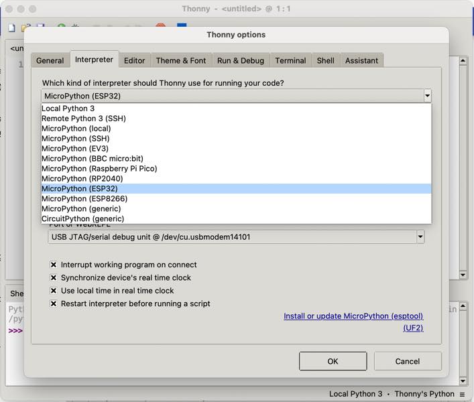This screenshot has height=402, width=474.
Task: Open the status bar hamburger menu icon
Action: click(x=462, y=394)
